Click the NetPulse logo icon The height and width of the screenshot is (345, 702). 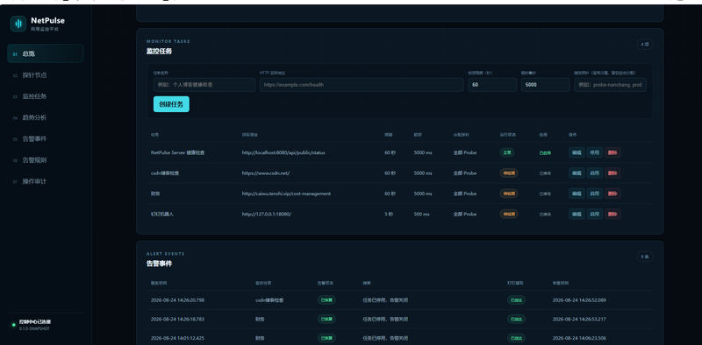tap(18, 24)
